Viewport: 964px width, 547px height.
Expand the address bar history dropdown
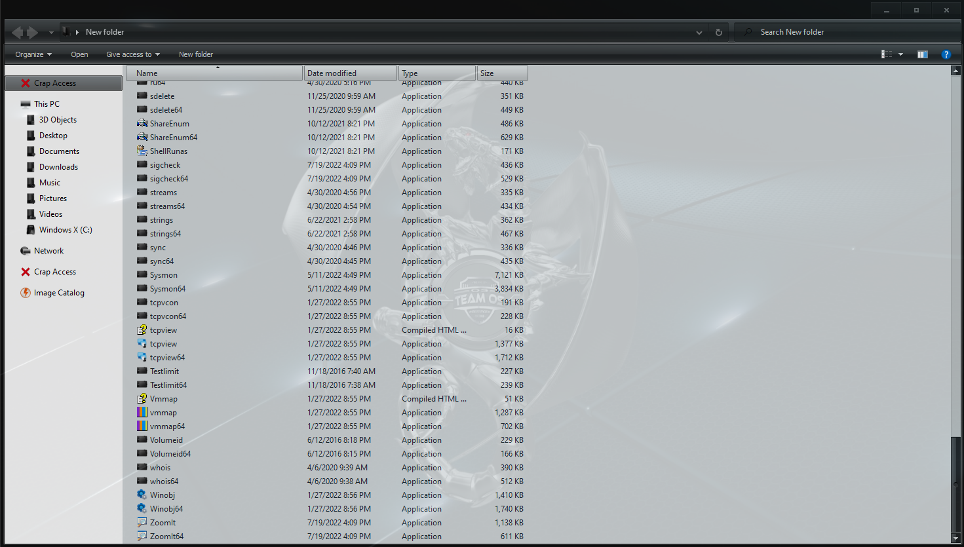pyautogui.click(x=699, y=32)
